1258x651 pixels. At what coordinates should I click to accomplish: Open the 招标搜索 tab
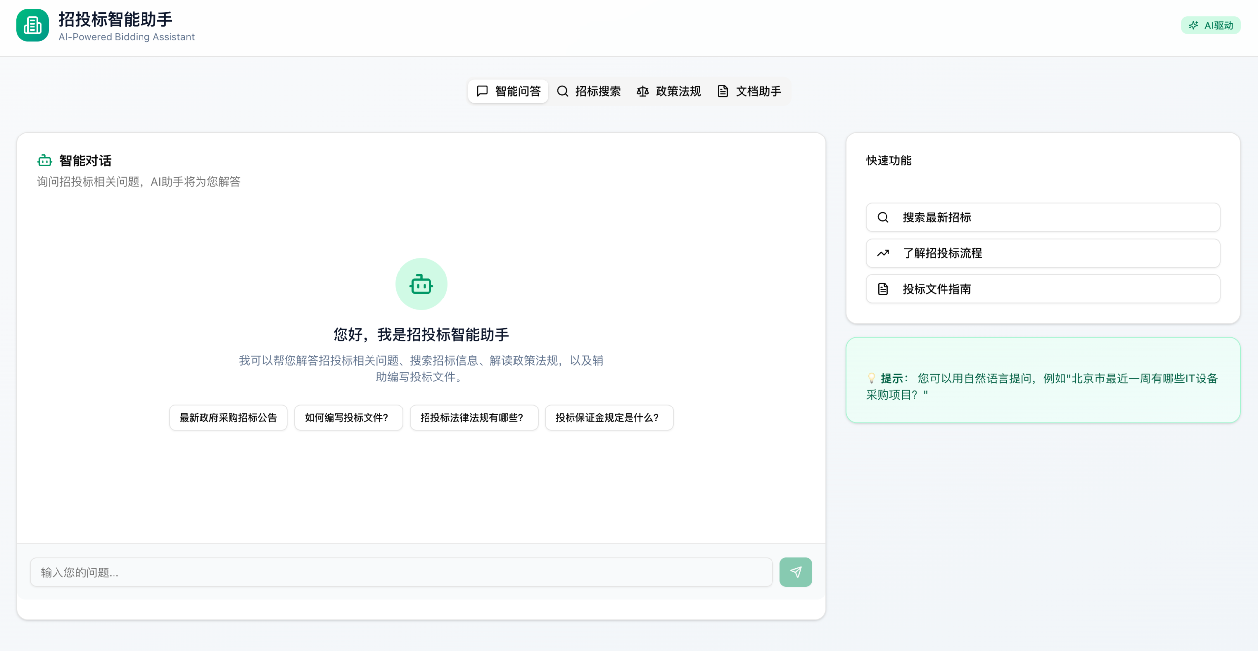(x=589, y=91)
